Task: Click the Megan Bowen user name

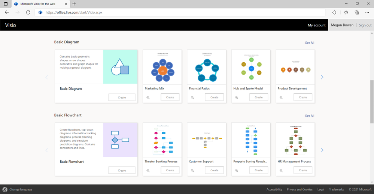Action: [342, 25]
